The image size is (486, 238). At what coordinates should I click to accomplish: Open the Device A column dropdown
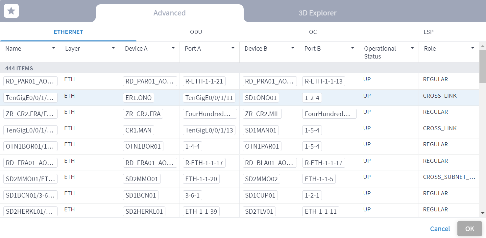click(173, 48)
